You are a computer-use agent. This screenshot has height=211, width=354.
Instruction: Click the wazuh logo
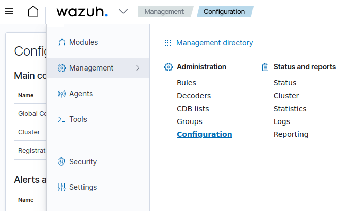coord(82,11)
